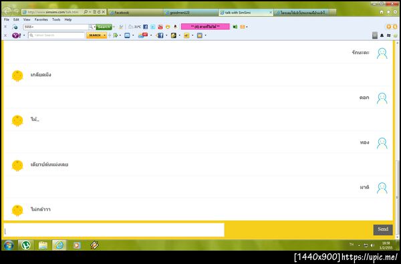This screenshot has width=401, height=264.
Task: Show hidden icons arrow in system tray
Action: (x=359, y=245)
